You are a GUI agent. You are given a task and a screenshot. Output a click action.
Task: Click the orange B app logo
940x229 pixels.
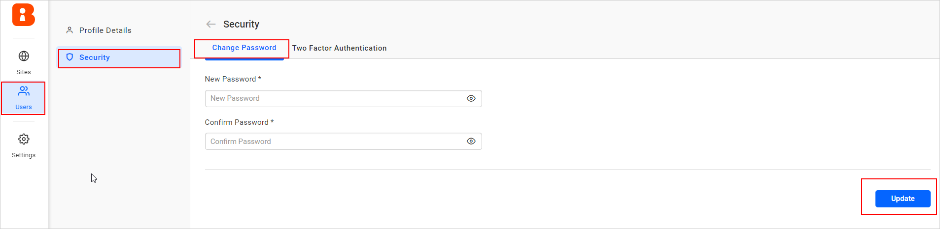point(24,15)
